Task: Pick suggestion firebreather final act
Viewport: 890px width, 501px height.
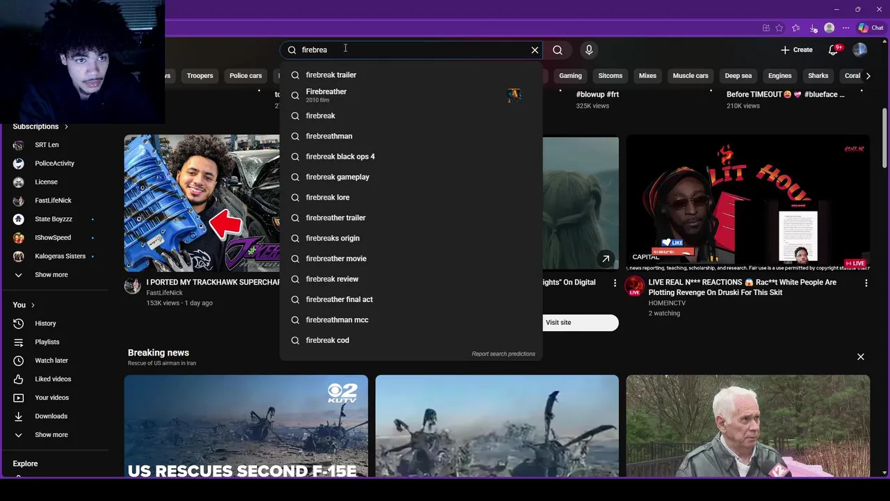Action: tap(411, 299)
